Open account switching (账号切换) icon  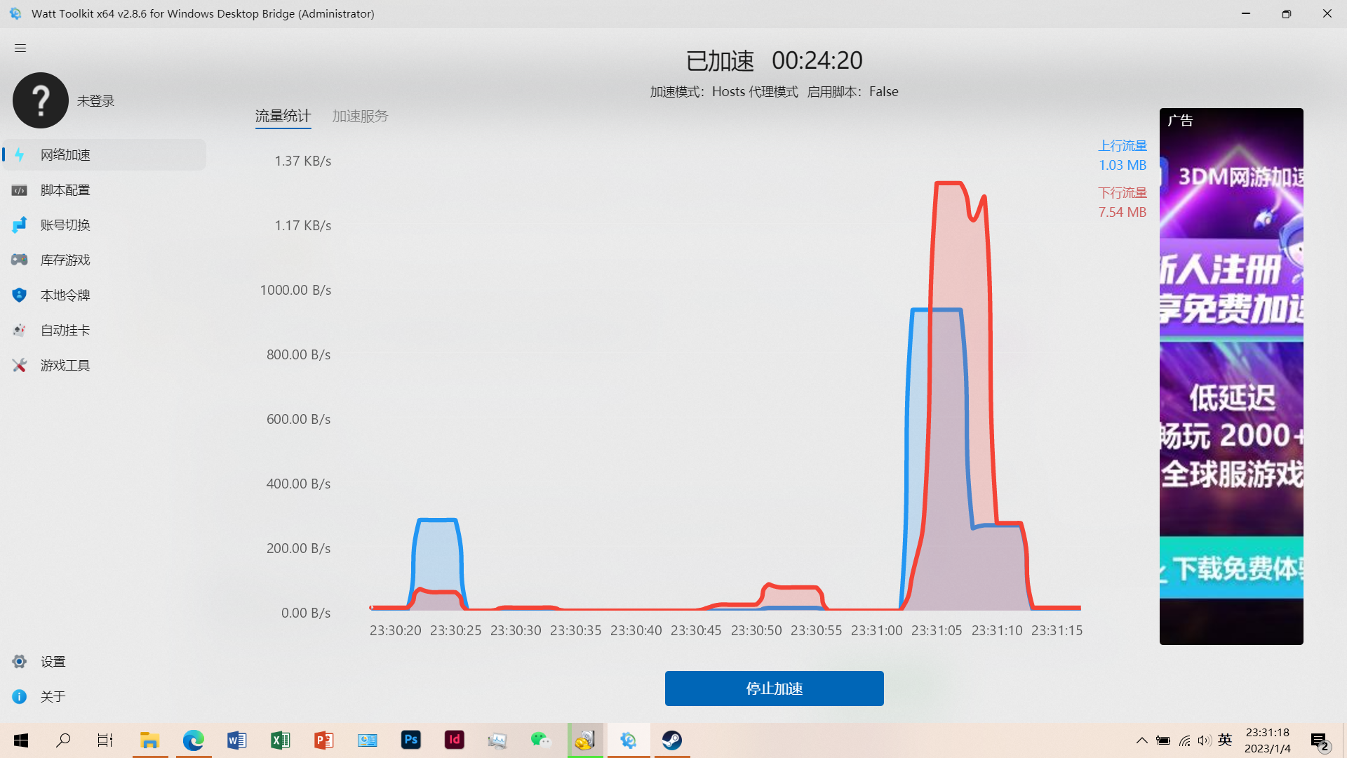pos(20,225)
